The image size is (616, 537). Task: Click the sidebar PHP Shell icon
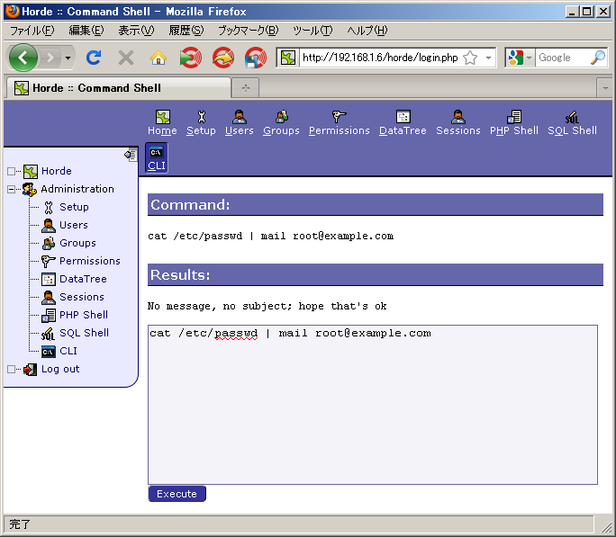tap(49, 316)
